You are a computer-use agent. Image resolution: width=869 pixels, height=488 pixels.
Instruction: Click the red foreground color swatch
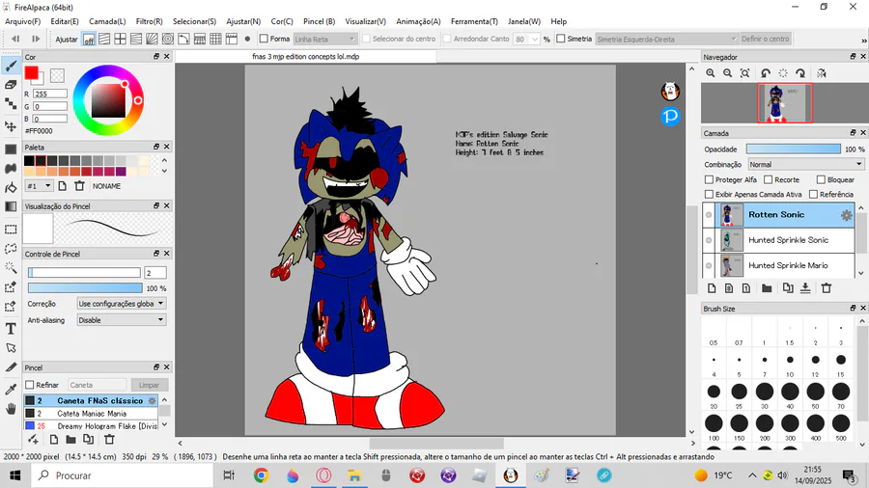tap(31, 72)
